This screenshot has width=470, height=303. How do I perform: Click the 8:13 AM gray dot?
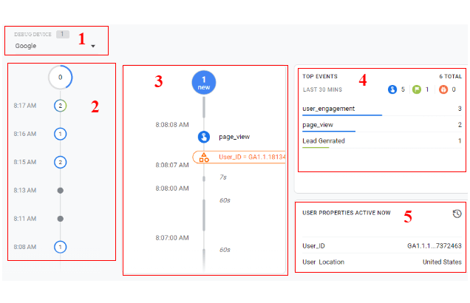(x=61, y=191)
